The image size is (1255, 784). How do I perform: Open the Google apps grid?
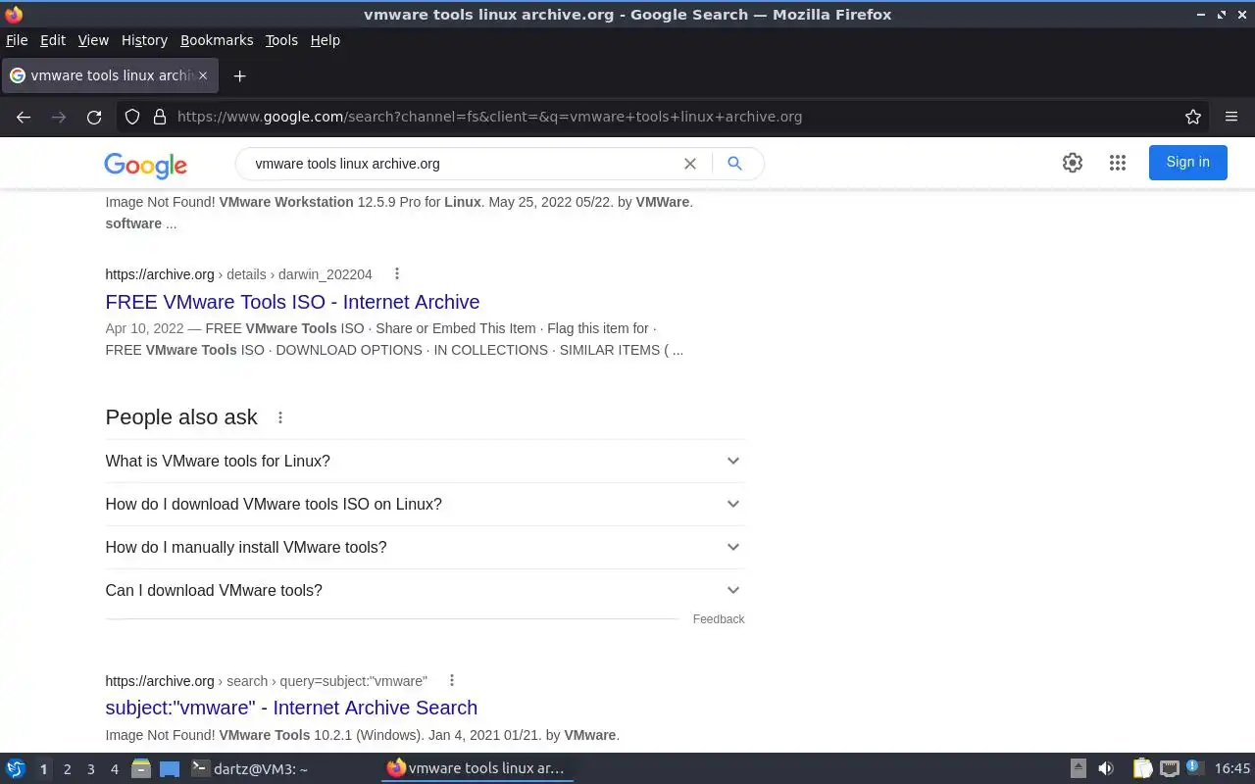click(x=1118, y=163)
